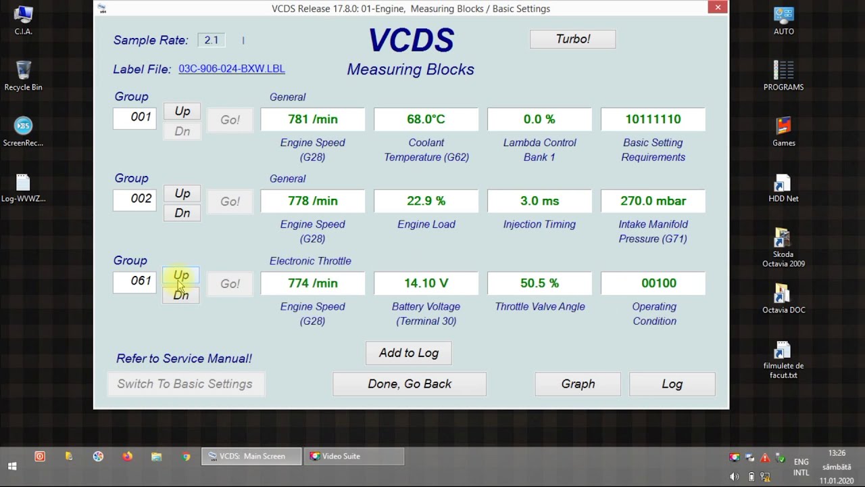Click the Turbo! button

point(573,39)
